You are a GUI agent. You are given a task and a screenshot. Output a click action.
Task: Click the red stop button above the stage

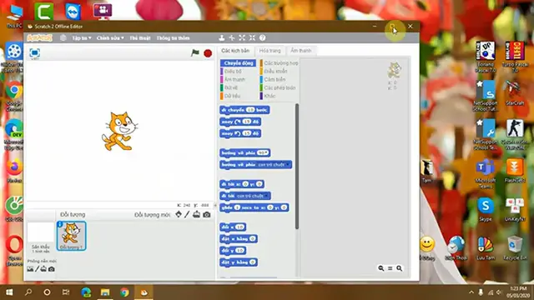pos(208,53)
